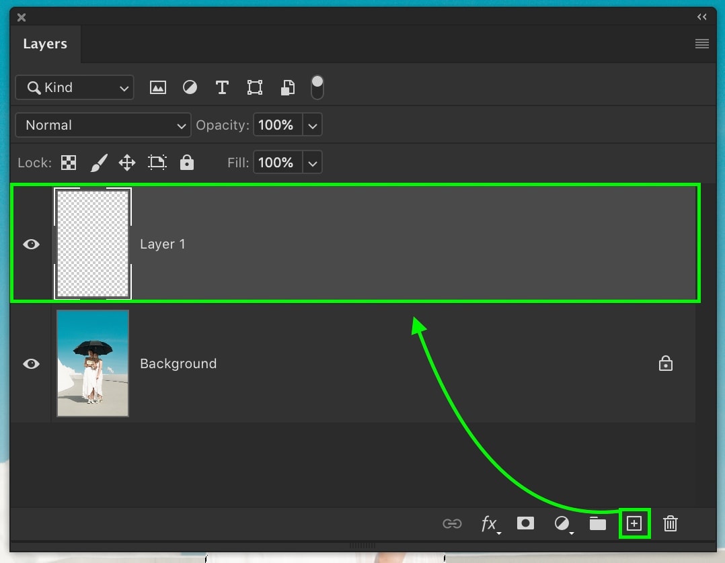Lock layer position
725x563 pixels.
tap(127, 163)
